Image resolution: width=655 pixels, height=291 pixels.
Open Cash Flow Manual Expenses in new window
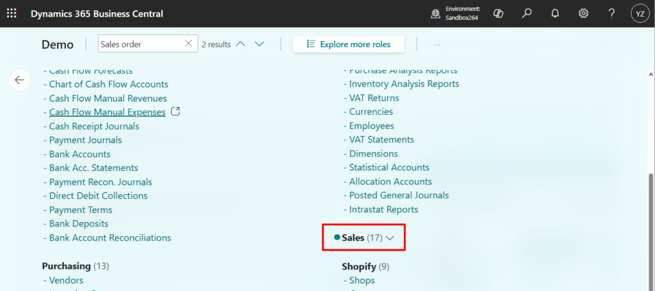click(x=176, y=112)
